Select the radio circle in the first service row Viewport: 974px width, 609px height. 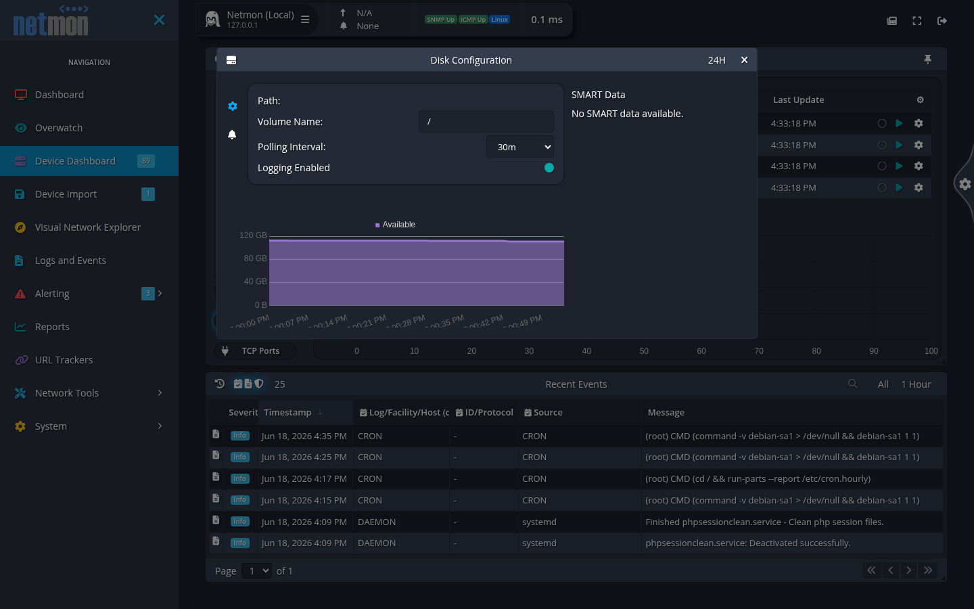pos(882,123)
